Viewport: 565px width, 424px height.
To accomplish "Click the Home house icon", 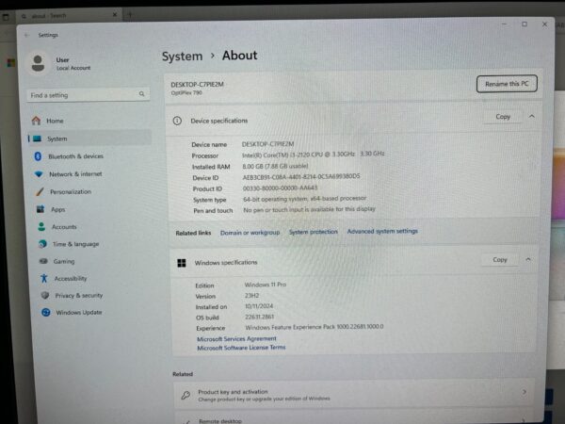I will tap(36, 121).
